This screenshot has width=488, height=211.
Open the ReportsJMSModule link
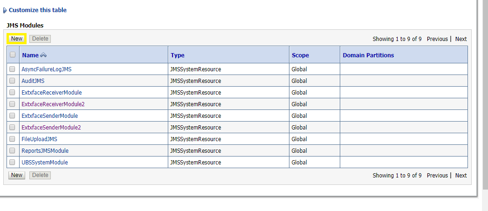pyautogui.click(x=45, y=150)
